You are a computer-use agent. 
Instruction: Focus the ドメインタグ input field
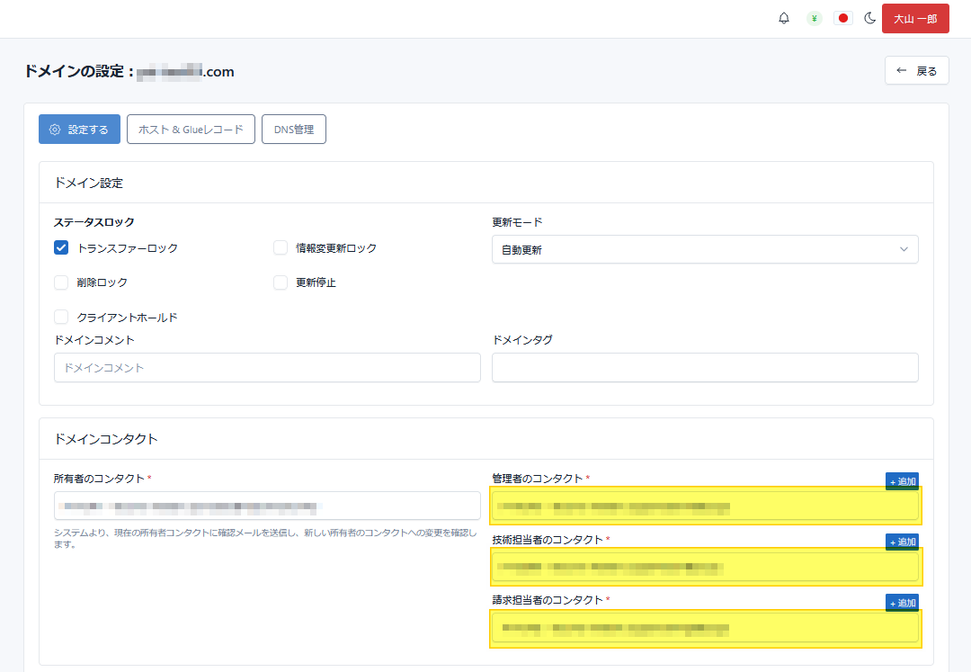point(705,367)
